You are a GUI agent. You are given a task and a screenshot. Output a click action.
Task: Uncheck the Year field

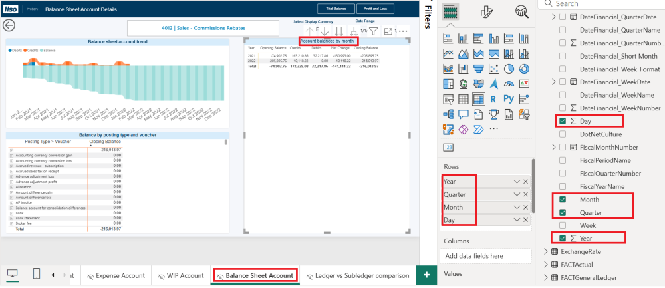[x=563, y=238]
